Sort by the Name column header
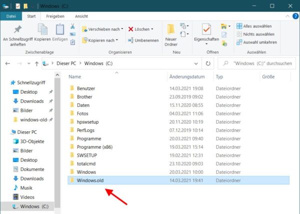The image size is (300, 214). [x=75, y=77]
